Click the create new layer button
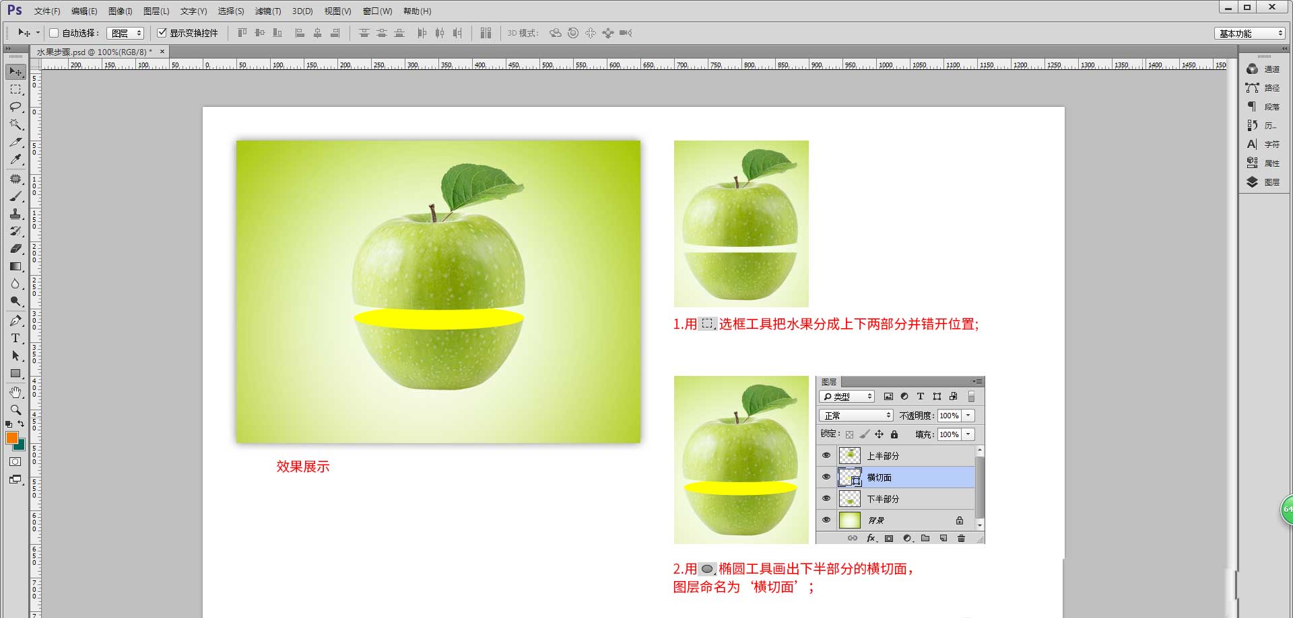This screenshot has width=1293, height=618. pyautogui.click(x=943, y=538)
